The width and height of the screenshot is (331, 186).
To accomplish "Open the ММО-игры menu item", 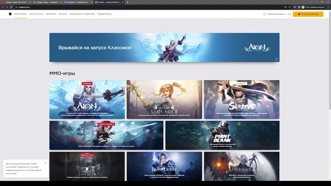I will [21, 14].
